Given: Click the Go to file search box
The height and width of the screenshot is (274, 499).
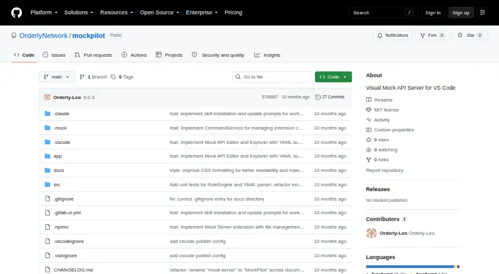Looking at the screenshot, I should pyautogui.click(x=273, y=77).
